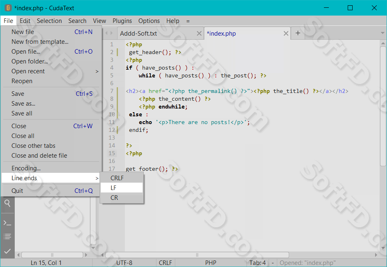Set line ends to CRLF
Screen dimensions: 387x267
click(x=122, y=178)
